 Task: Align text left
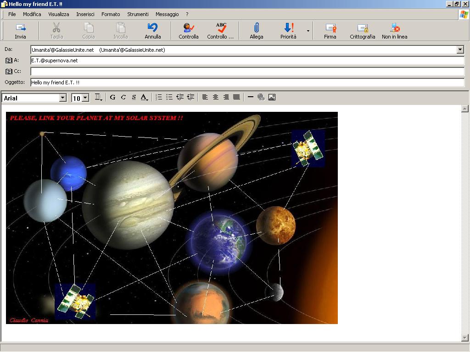pos(205,97)
